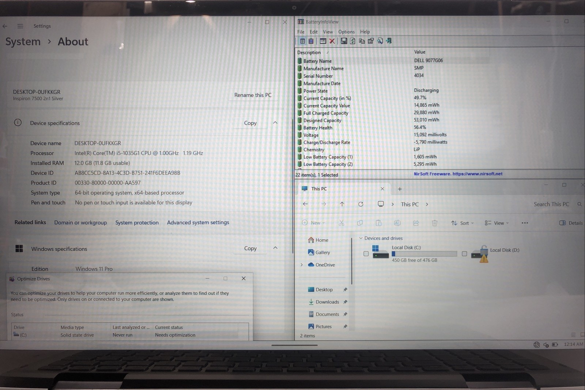The height and width of the screenshot is (390, 585).
Task: Copy the Windows specifications
Action: [250, 248]
